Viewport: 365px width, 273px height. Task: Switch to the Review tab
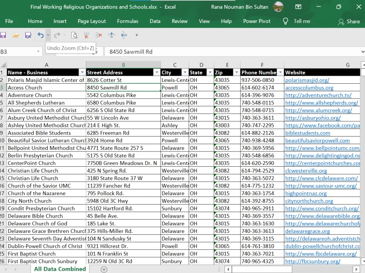pyautogui.click(x=180, y=21)
